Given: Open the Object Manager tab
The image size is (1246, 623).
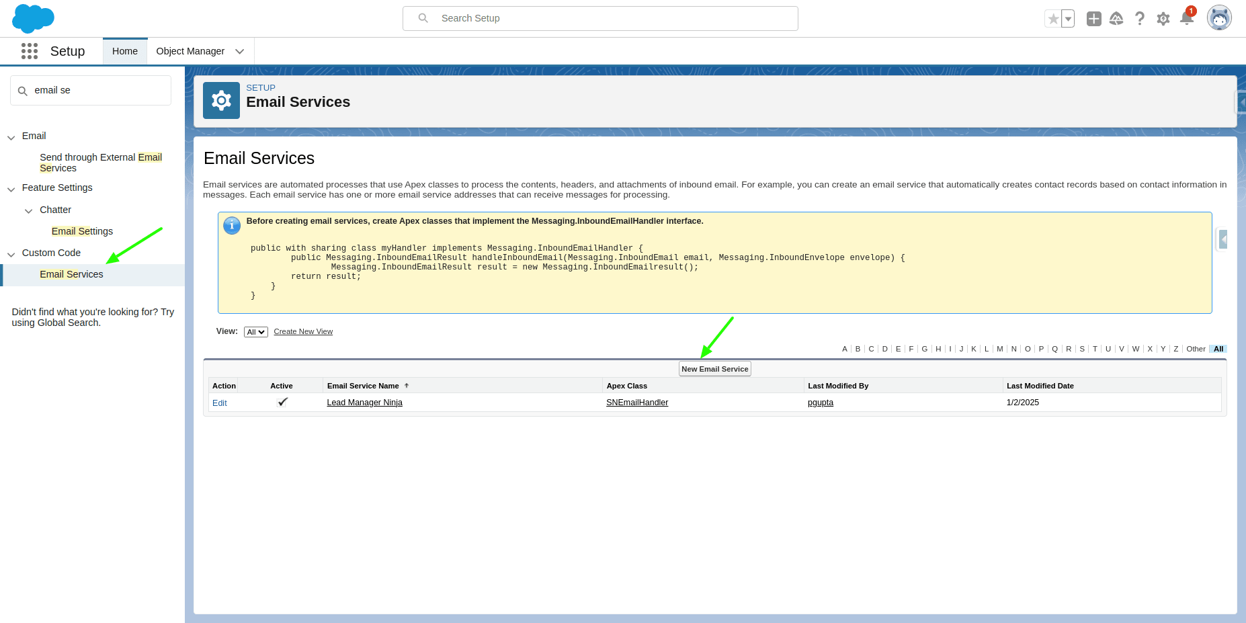Looking at the screenshot, I should click(x=190, y=51).
